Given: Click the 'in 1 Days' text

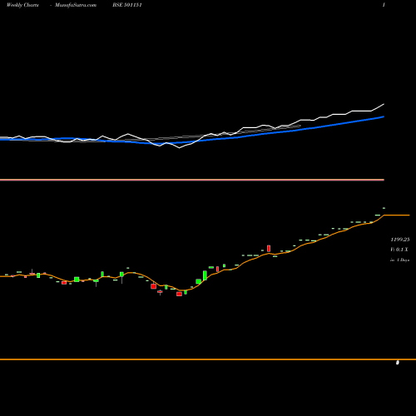Looking at the screenshot, I should point(400,260).
